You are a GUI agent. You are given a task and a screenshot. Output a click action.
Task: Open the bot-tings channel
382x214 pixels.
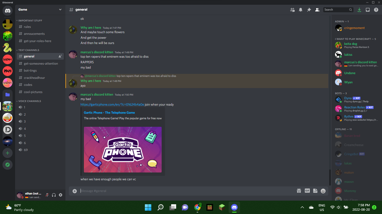(30, 70)
